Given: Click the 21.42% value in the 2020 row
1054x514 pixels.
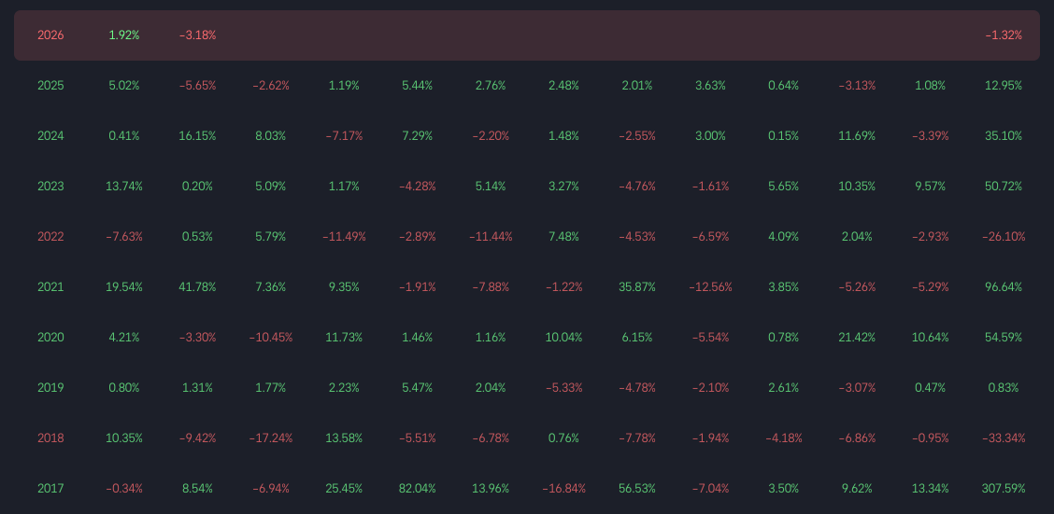Looking at the screenshot, I should coord(857,338).
